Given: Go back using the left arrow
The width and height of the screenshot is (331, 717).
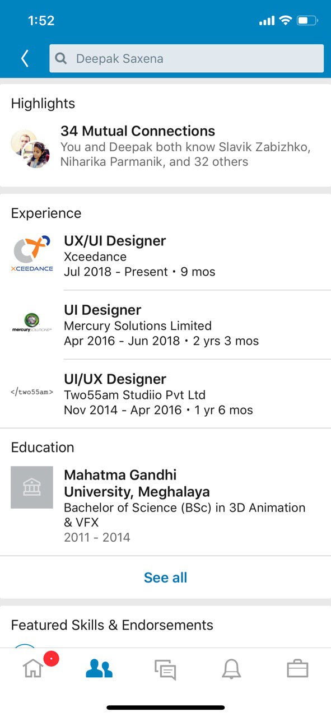Looking at the screenshot, I should (x=25, y=58).
